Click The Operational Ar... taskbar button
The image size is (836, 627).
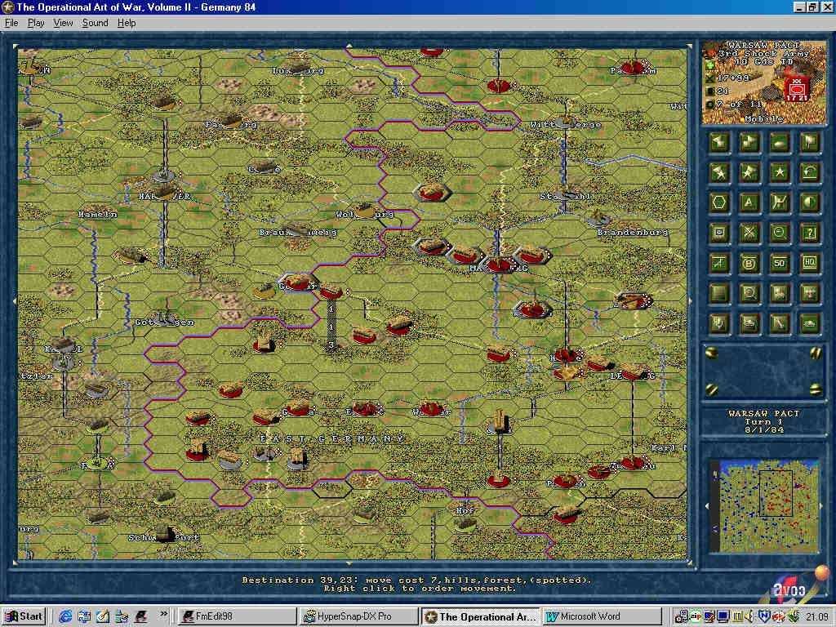[479, 616]
